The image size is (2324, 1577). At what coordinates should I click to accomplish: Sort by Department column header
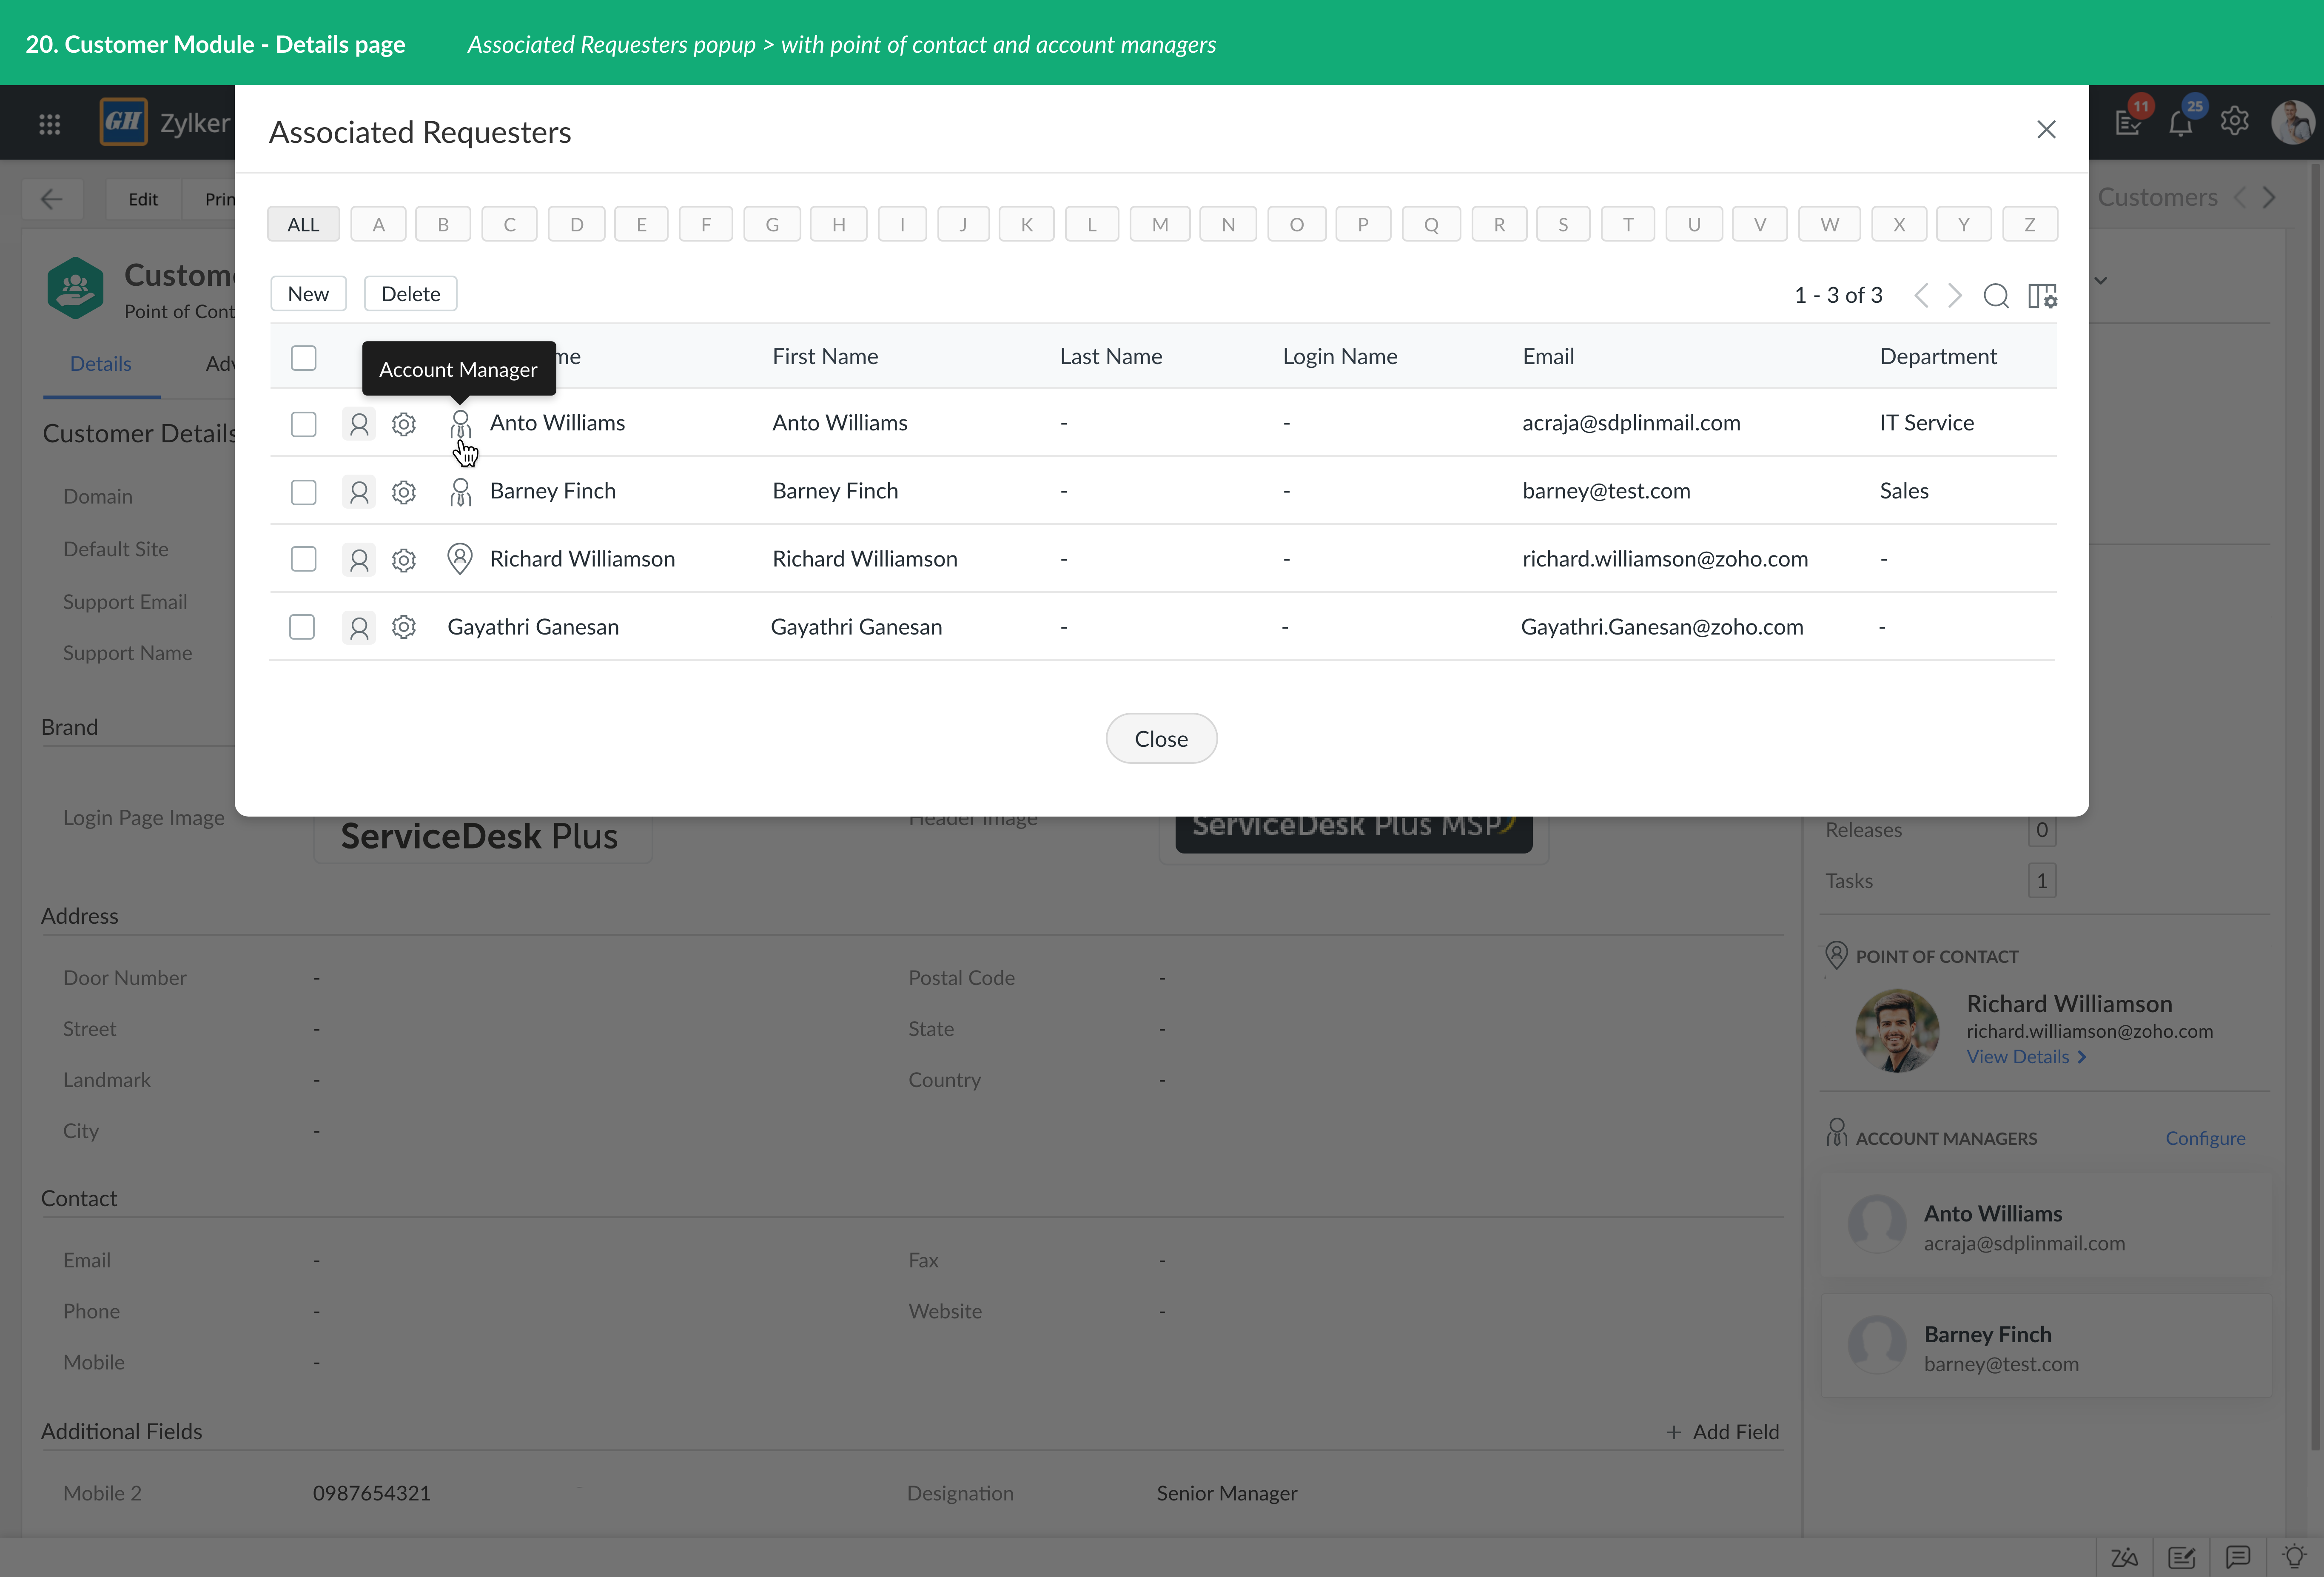tap(1938, 357)
